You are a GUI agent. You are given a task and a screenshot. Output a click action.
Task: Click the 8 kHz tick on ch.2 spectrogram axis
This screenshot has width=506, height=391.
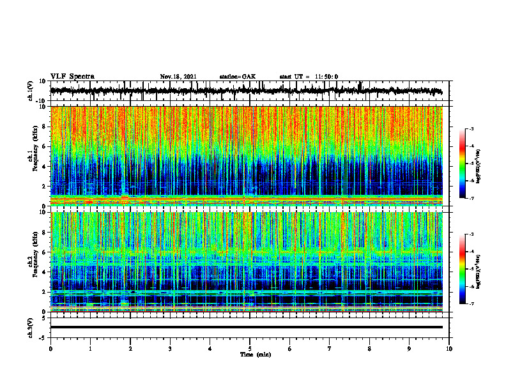44,233
